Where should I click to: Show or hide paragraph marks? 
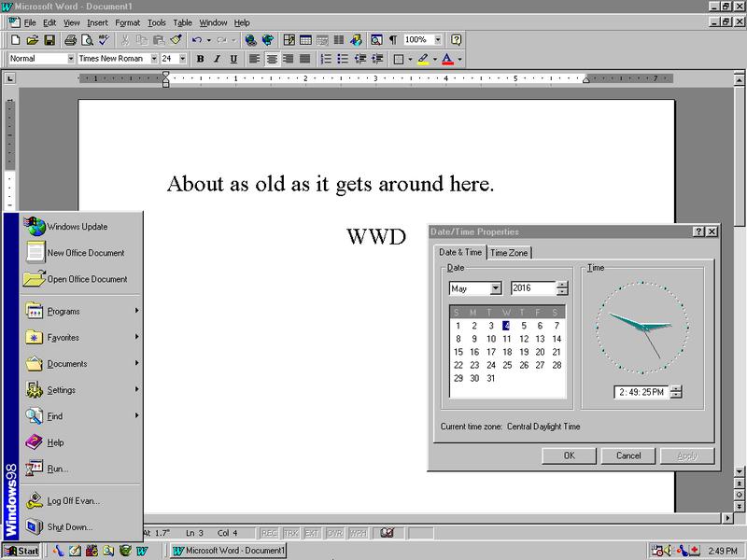[x=393, y=40]
